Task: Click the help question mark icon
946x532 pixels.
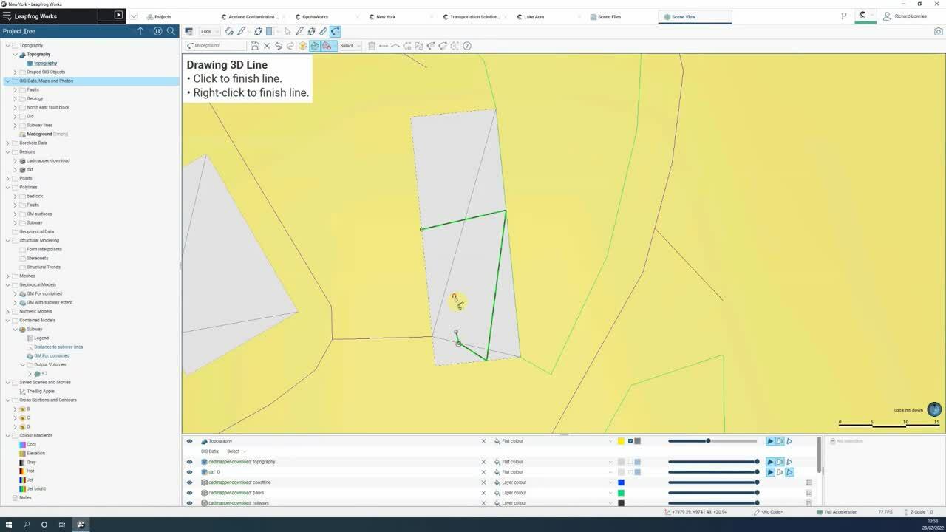Action: pyautogui.click(x=467, y=46)
